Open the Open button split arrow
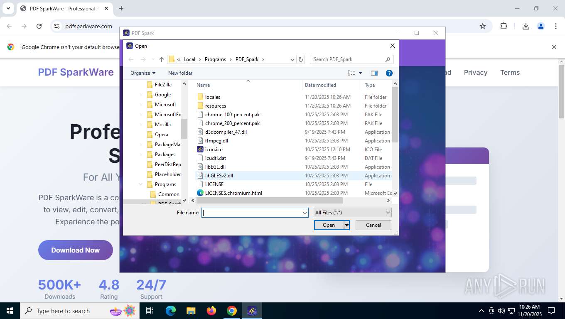 click(346, 225)
